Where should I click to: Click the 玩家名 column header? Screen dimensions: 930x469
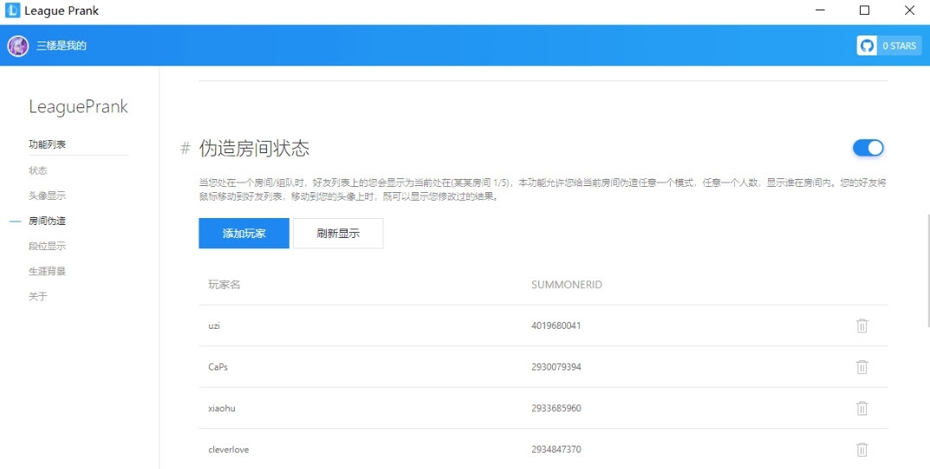pyautogui.click(x=224, y=285)
